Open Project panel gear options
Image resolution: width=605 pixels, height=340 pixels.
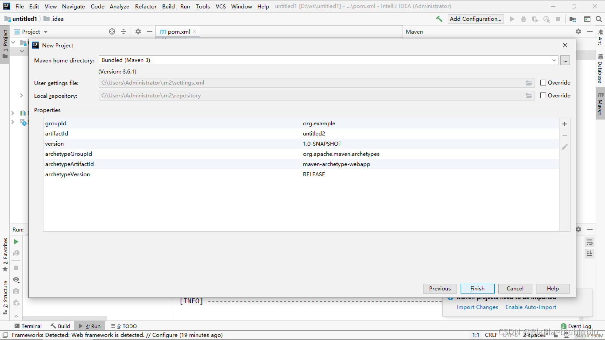pyautogui.click(x=138, y=31)
